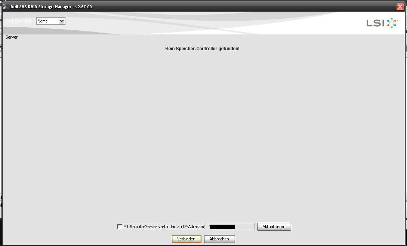Click the Abbrechen button
This screenshot has width=407, height=246.
pyautogui.click(x=219, y=239)
